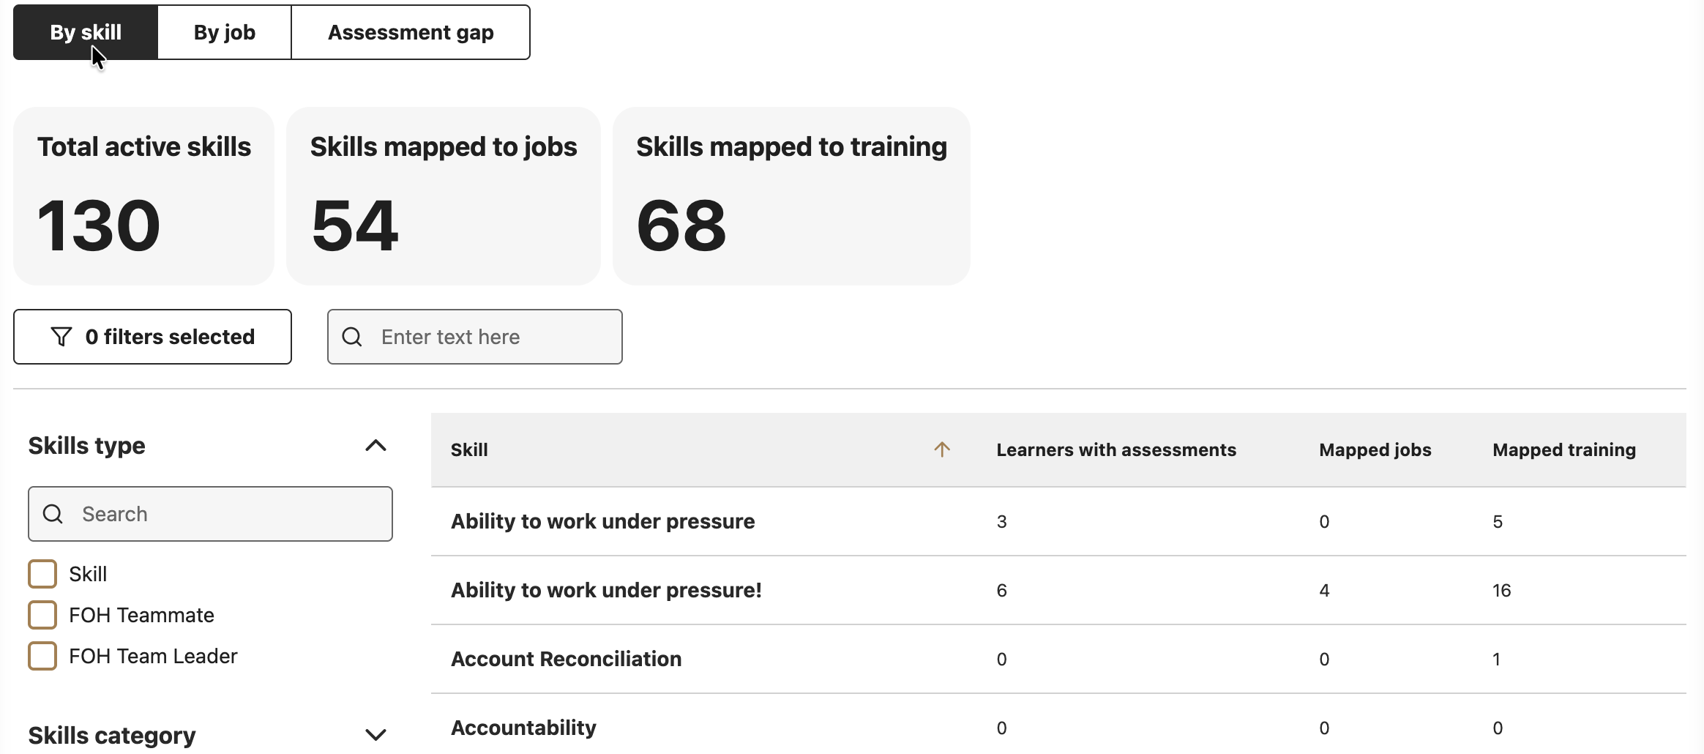Open the 0 filters selected button
This screenshot has height=754, width=1704.
152,337
